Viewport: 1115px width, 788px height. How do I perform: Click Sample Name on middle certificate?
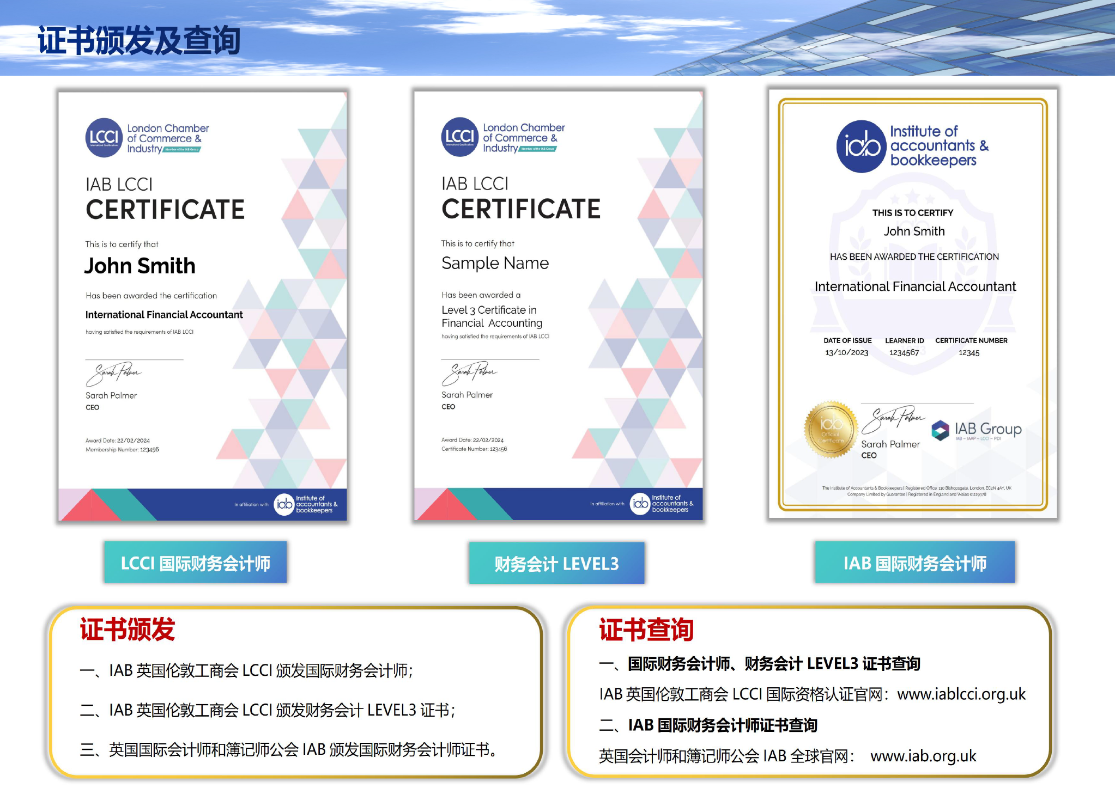tap(495, 263)
